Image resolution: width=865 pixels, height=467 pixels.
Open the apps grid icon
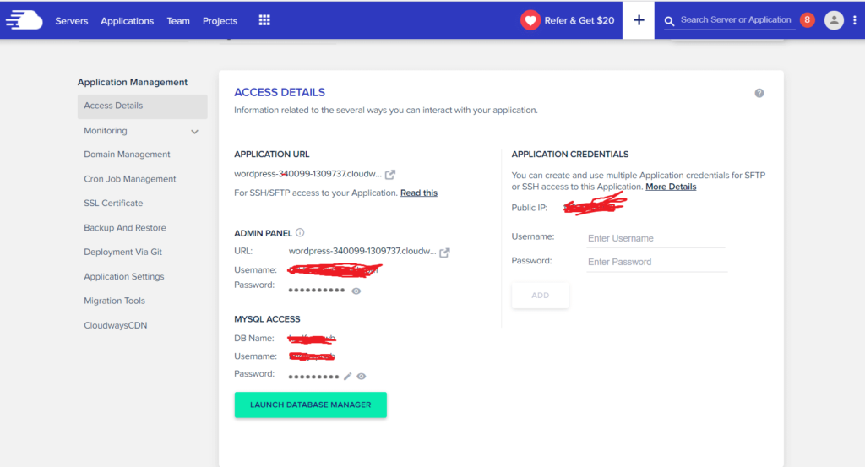pyautogui.click(x=264, y=20)
